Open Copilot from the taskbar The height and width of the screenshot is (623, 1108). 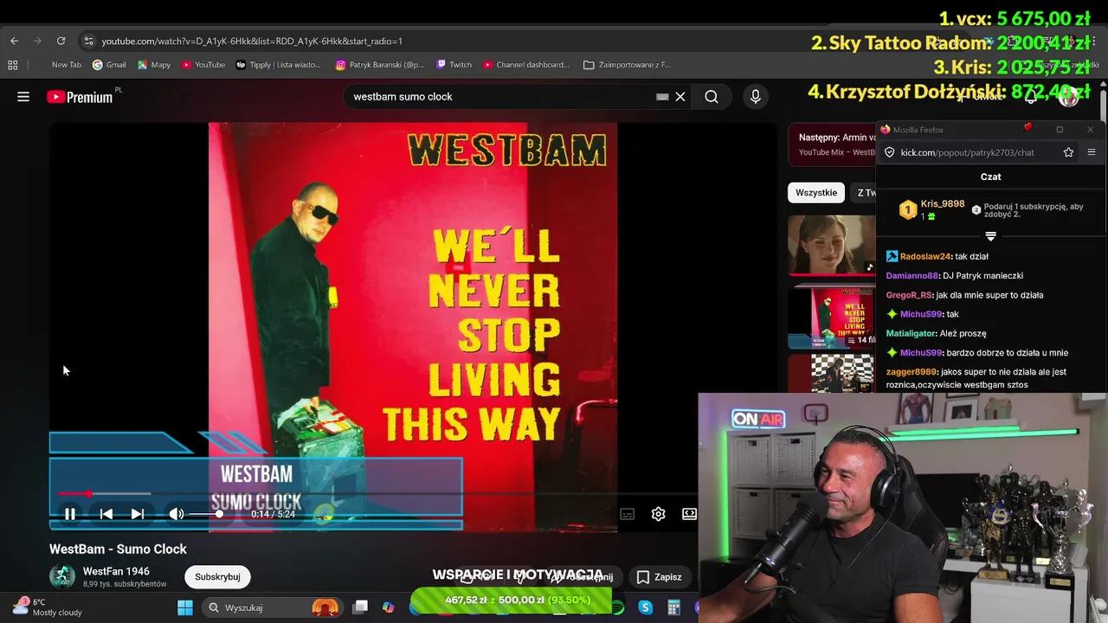click(x=388, y=607)
